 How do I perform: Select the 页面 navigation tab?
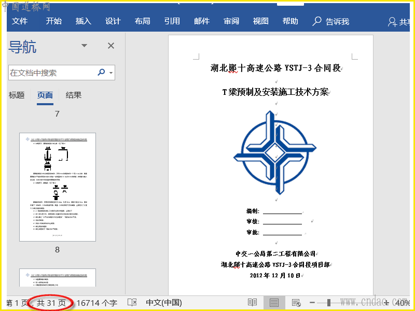[45, 95]
